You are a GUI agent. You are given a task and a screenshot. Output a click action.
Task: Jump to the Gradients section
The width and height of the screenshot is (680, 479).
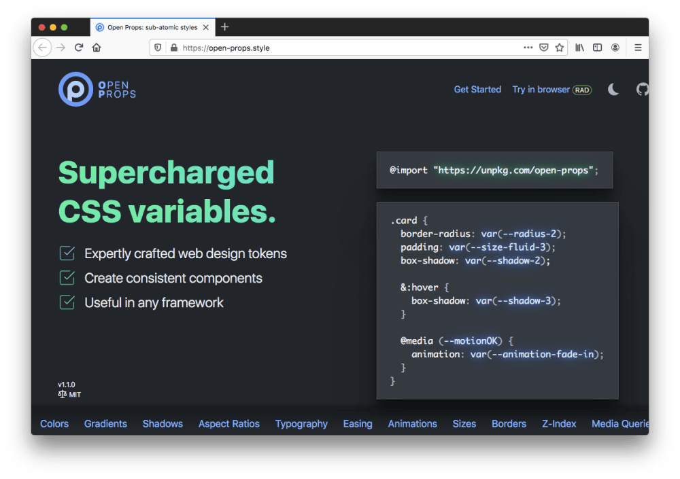pyautogui.click(x=105, y=423)
